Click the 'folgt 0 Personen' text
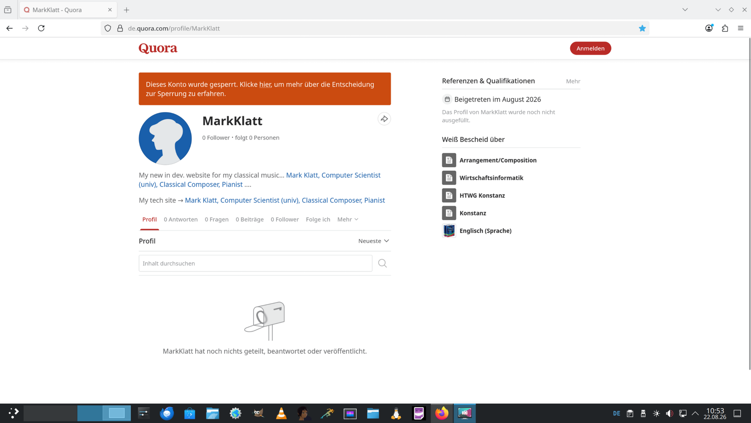The height and width of the screenshot is (423, 751). pos(257,138)
